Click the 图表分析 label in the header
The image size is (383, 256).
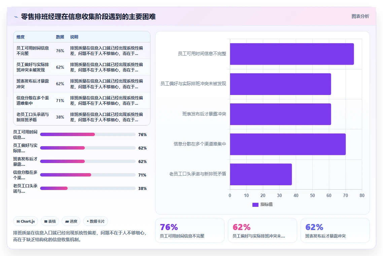click(360, 17)
